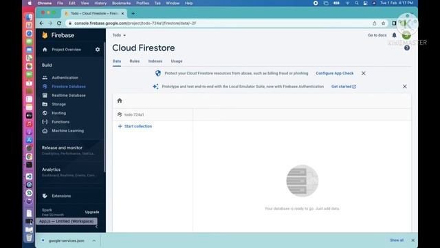Switch to the Indexes tab
This screenshot has width=440, height=248.
tap(155, 61)
